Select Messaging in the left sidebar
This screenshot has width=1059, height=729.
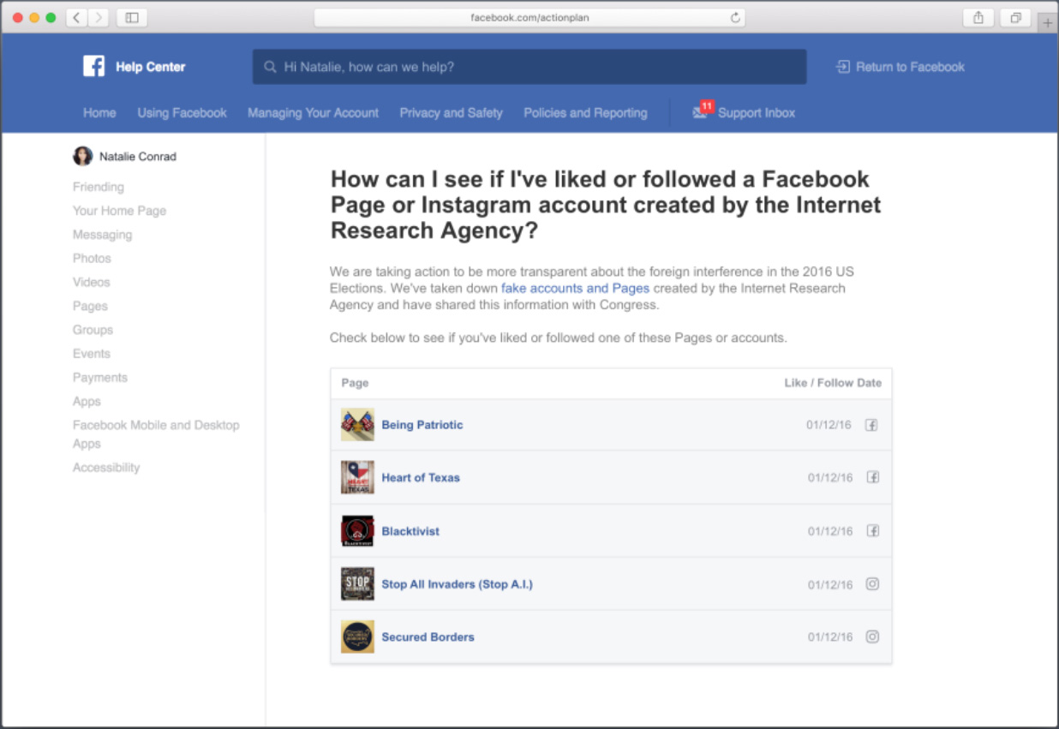102,235
